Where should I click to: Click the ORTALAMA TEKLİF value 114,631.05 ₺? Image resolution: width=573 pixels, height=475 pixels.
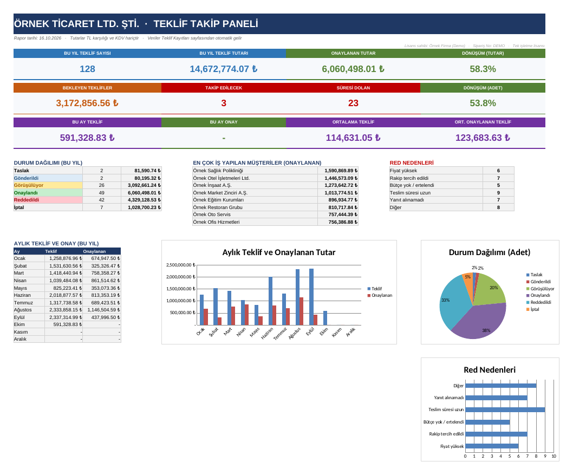353,138
